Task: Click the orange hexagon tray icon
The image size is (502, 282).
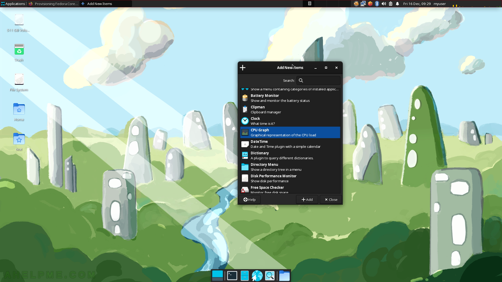Action: point(370,4)
